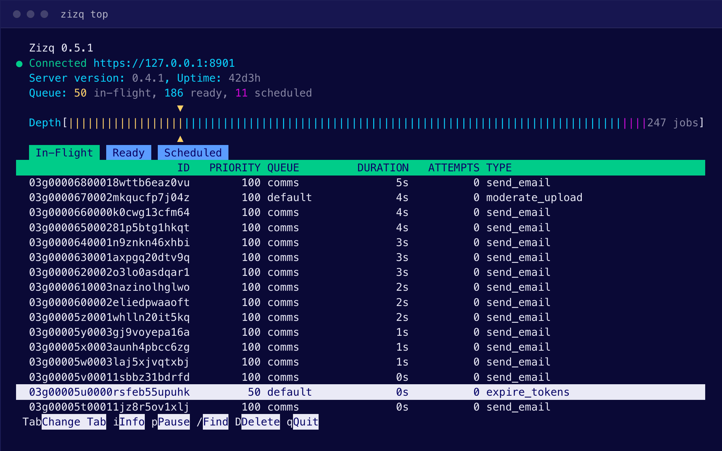This screenshot has width=722, height=451.
Task: Select job 03g0000610003nazinolhglwo
Action: click(361, 287)
